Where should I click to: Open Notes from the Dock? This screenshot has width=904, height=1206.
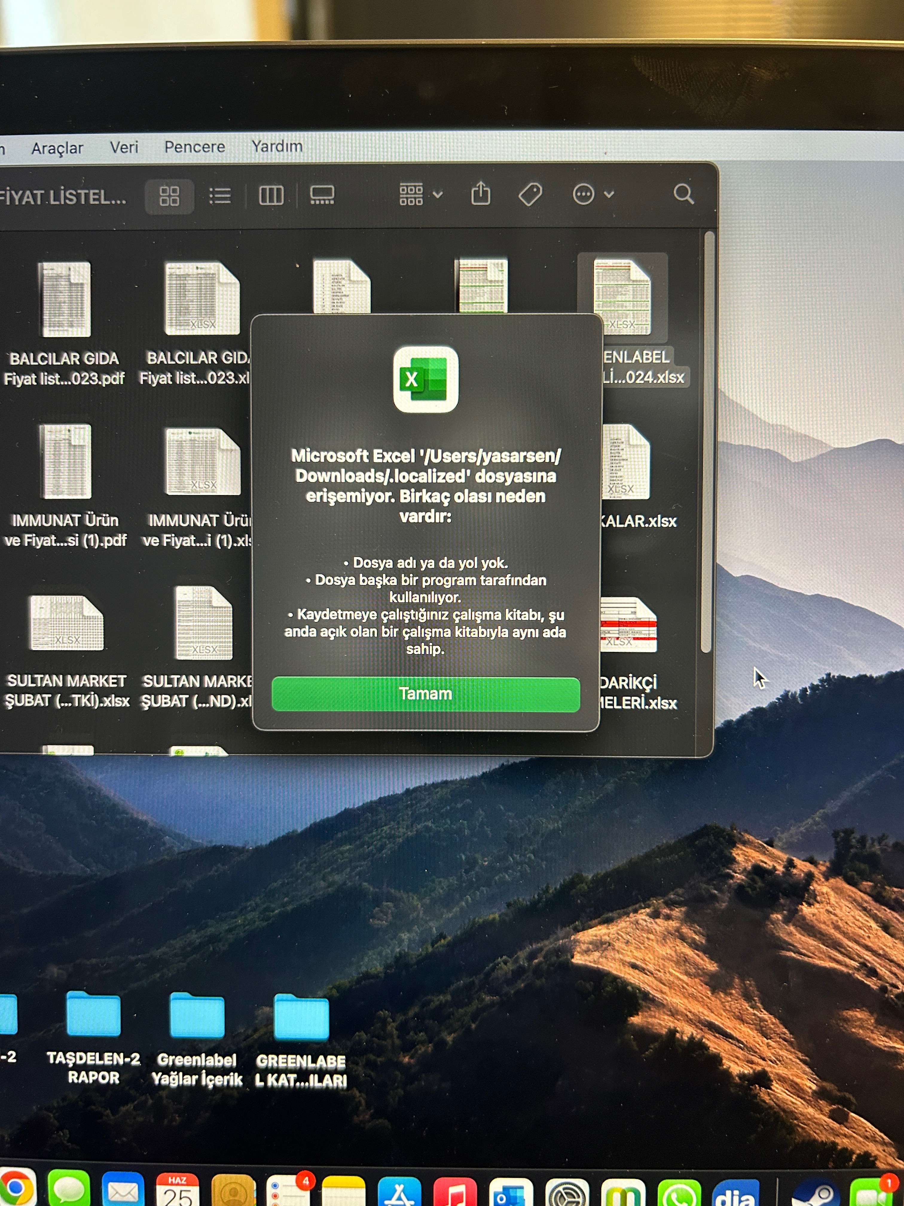(x=344, y=1191)
